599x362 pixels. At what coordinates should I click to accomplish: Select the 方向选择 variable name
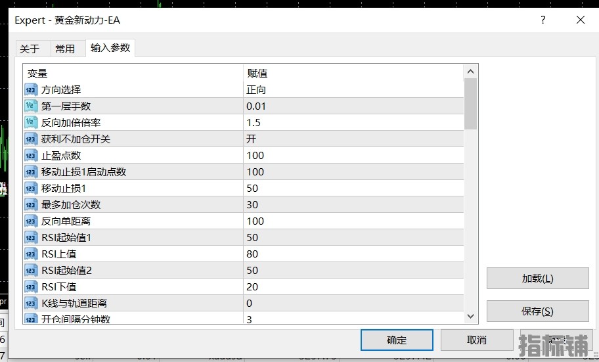click(x=61, y=90)
